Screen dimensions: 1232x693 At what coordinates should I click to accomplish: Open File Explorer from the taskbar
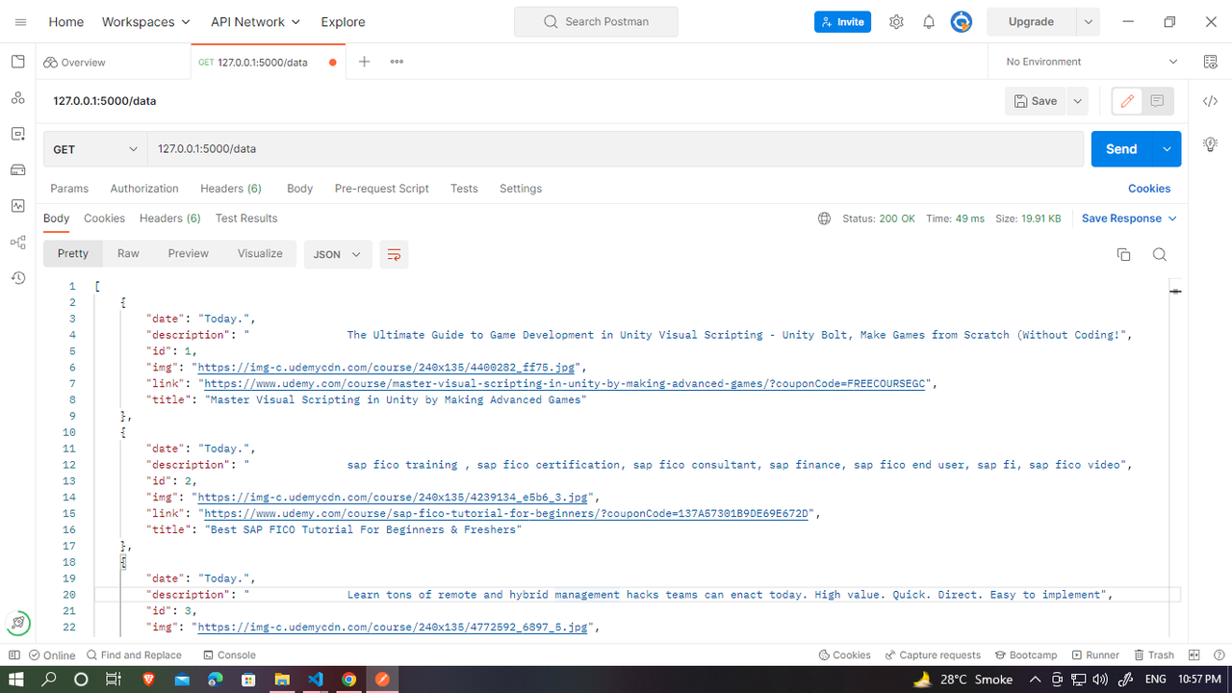(282, 680)
